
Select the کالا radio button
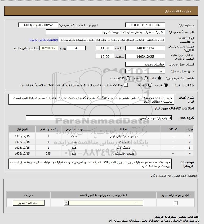159,78
